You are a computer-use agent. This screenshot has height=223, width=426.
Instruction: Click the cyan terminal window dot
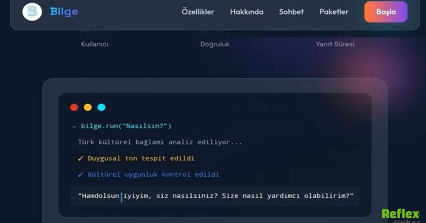point(102,107)
